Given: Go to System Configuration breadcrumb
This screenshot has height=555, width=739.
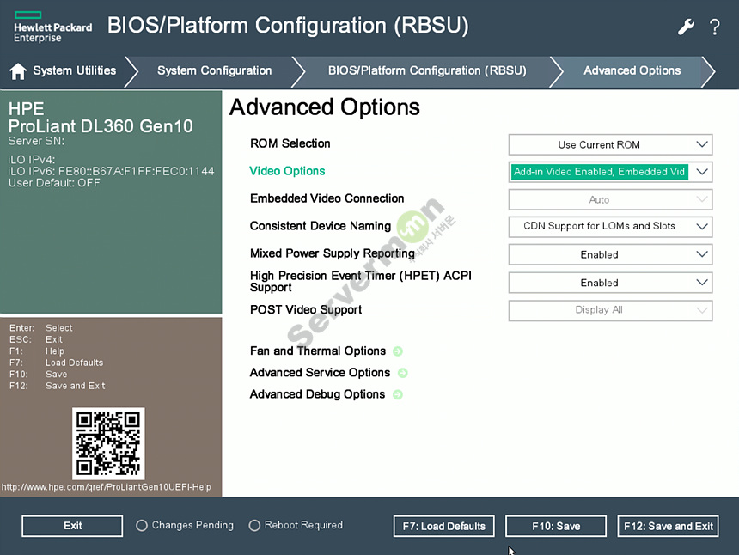Looking at the screenshot, I should pyautogui.click(x=215, y=70).
